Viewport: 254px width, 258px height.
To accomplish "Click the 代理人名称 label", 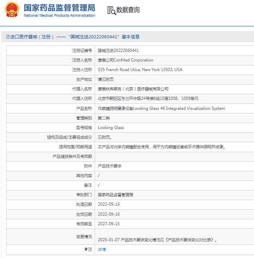I will coord(82,89).
